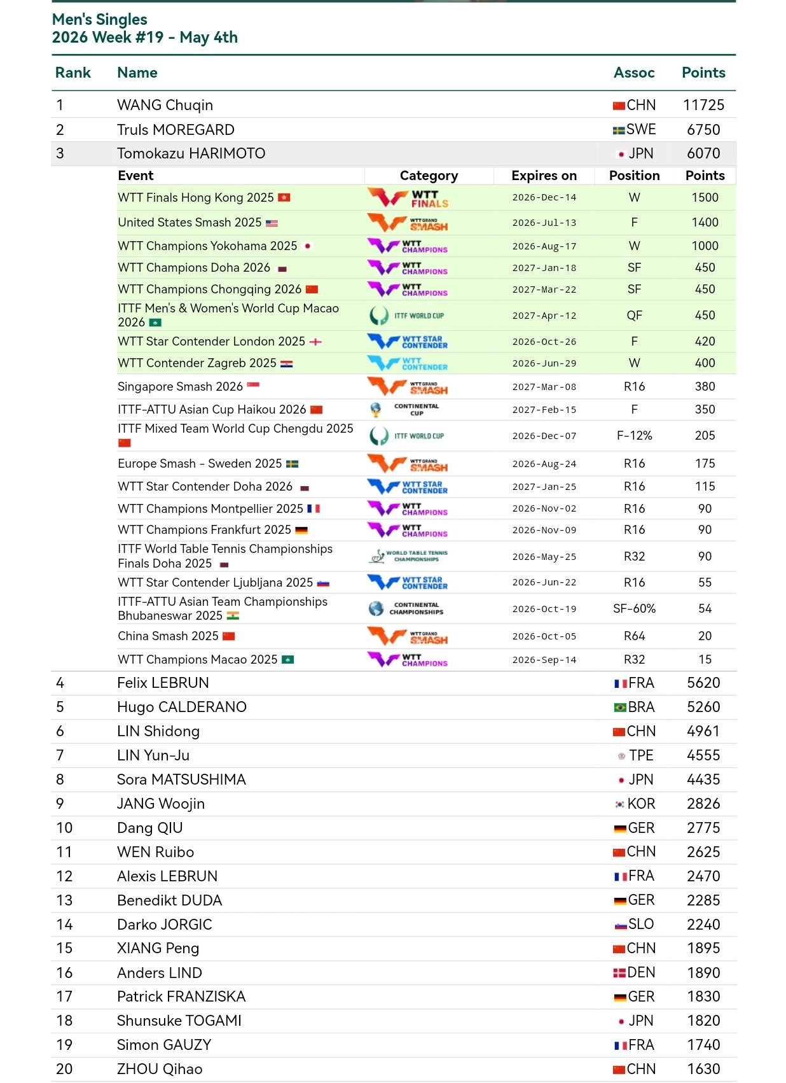The height and width of the screenshot is (1083, 786).
Task: Select the Patrick FRANZISKA ranking row
Action: tap(394, 997)
